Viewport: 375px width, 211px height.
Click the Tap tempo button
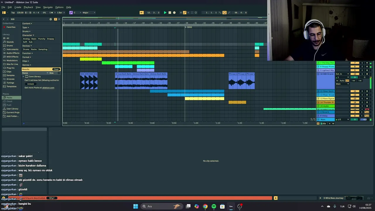point(13,13)
